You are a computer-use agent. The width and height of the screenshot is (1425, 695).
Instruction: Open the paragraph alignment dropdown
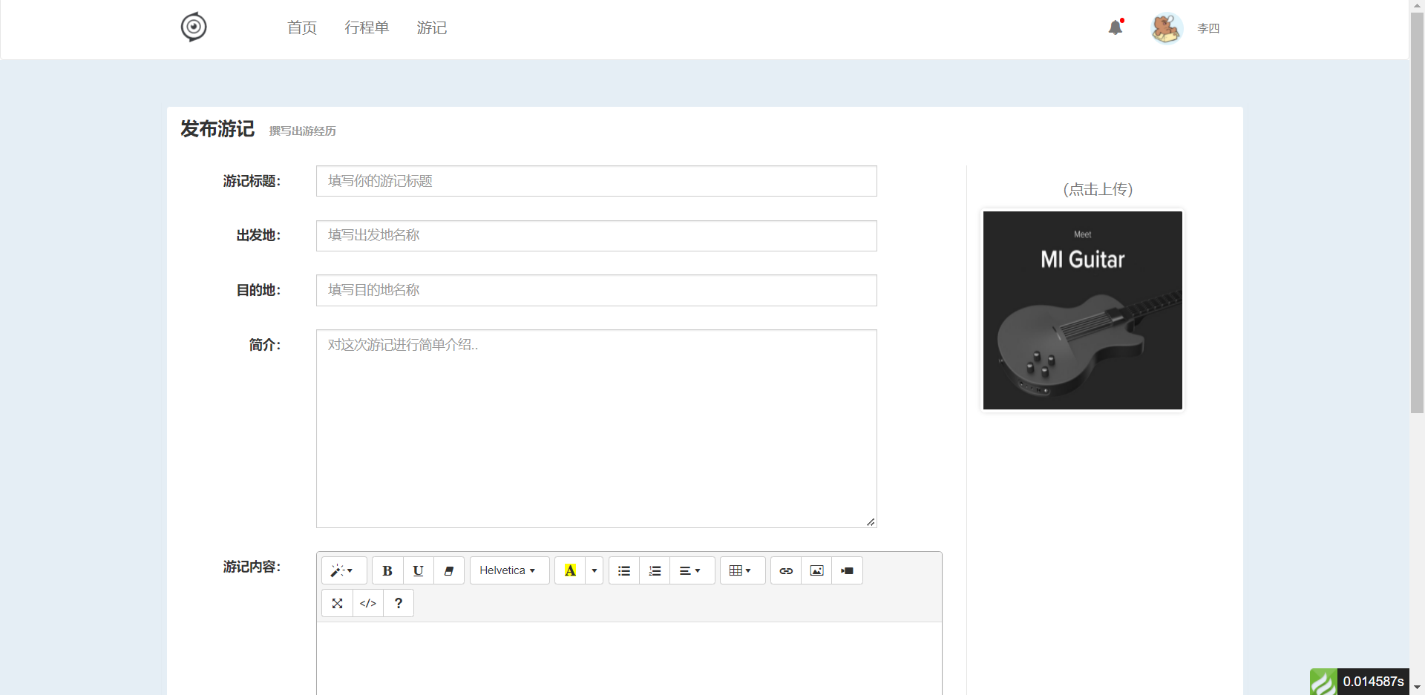click(692, 570)
